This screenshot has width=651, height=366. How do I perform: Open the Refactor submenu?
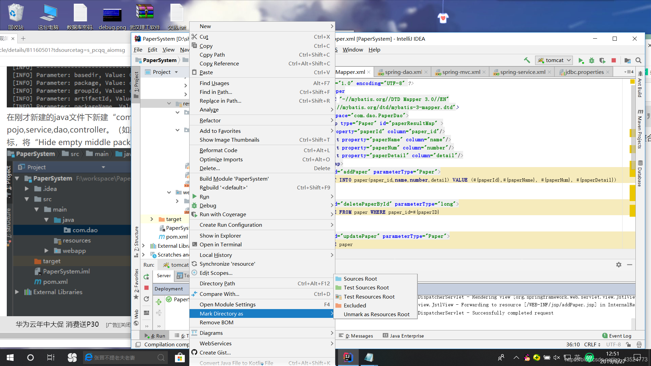click(x=262, y=120)
